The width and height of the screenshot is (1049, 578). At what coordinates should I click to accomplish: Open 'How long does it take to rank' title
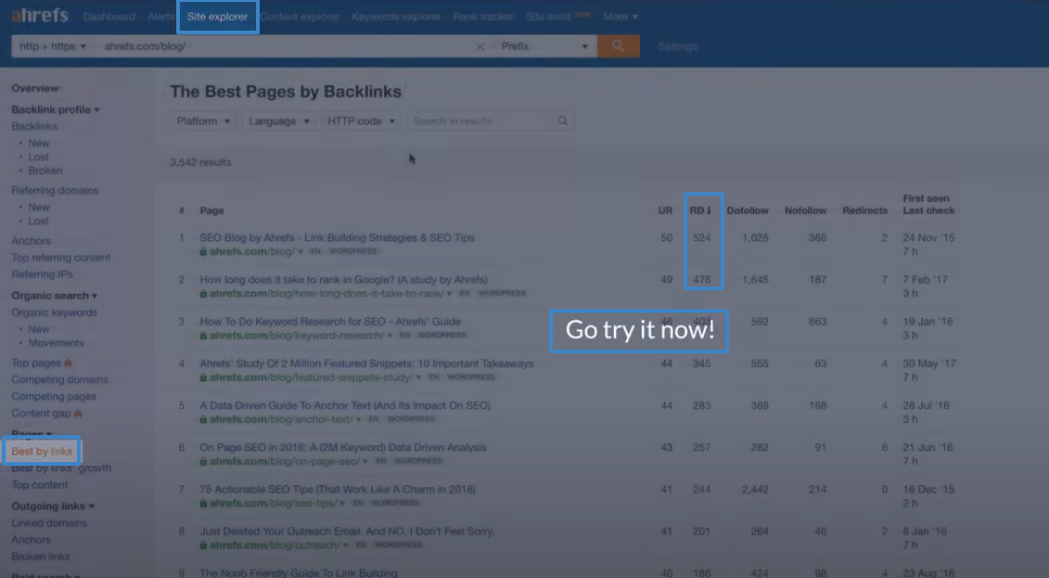coord(344,279)
